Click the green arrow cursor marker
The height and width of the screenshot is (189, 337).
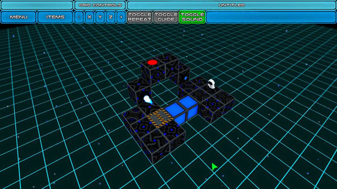click(x=214, y=167)
